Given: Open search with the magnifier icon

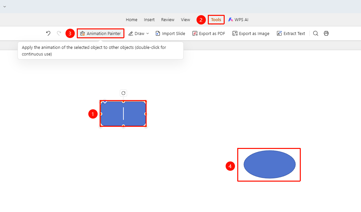Looking at the screenshot, I should click(316, 34).
